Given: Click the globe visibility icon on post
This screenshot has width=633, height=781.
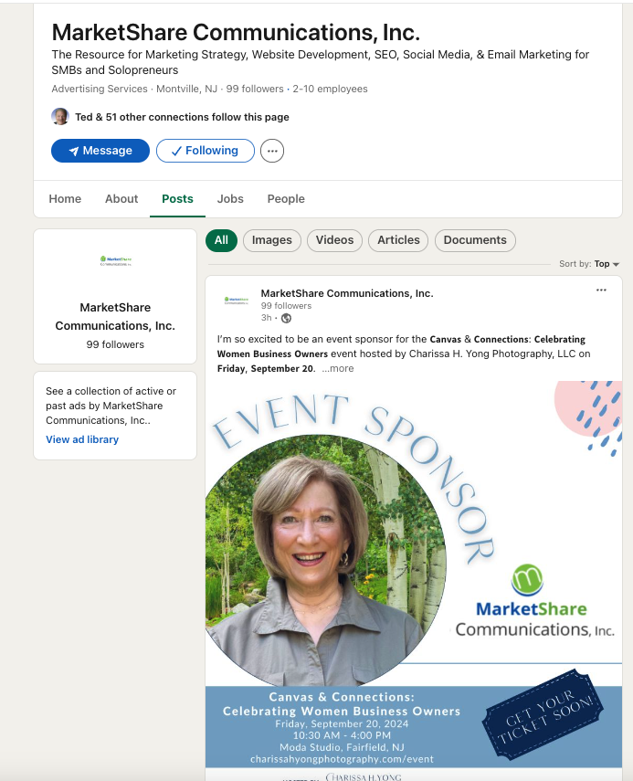Looking at the screenshot, I should [287, 318].
